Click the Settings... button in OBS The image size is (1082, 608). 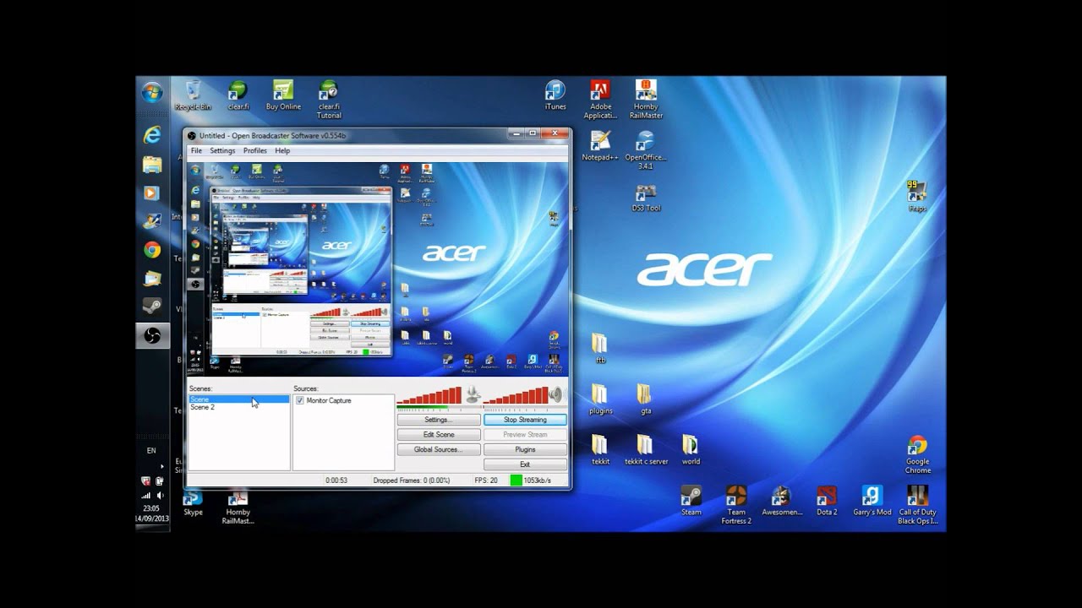pyautogui.click(x=438, y=420)
